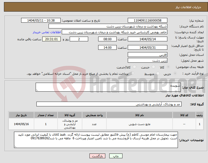Image resolution: width=208 pixels, height=163 pixels.
Task: Select the متوسط purchase type radio
Action: (158, 73)
